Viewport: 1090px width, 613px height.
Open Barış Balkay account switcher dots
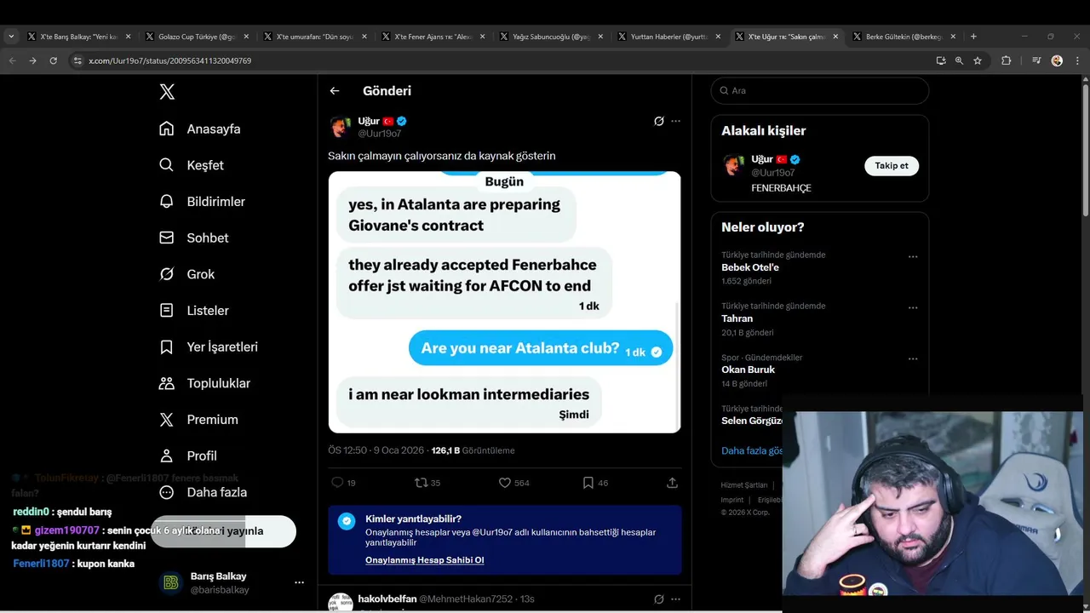[x=299, y=582]
